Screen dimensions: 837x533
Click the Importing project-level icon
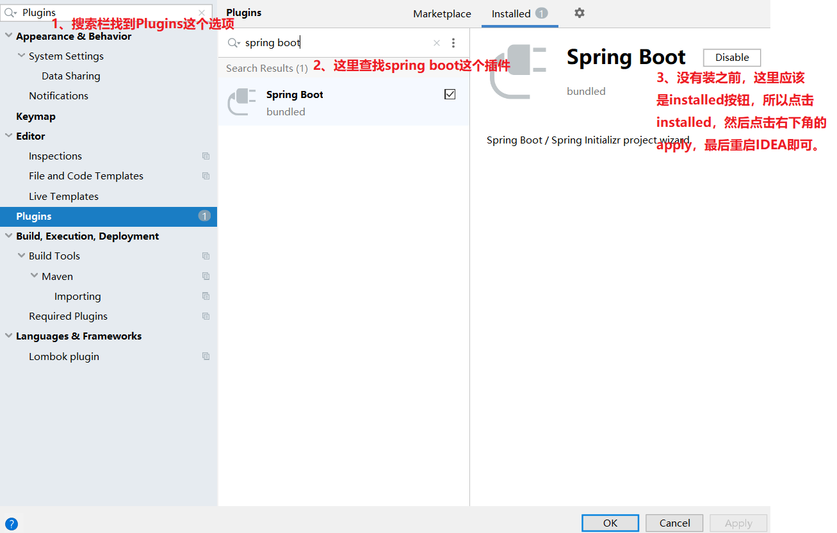(206, 296)
